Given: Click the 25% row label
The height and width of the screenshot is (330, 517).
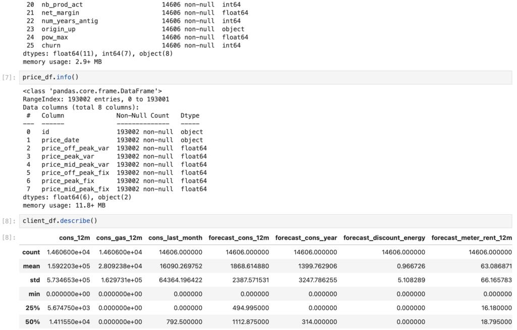Looking at the screenshot, I should tap(33, 308).
